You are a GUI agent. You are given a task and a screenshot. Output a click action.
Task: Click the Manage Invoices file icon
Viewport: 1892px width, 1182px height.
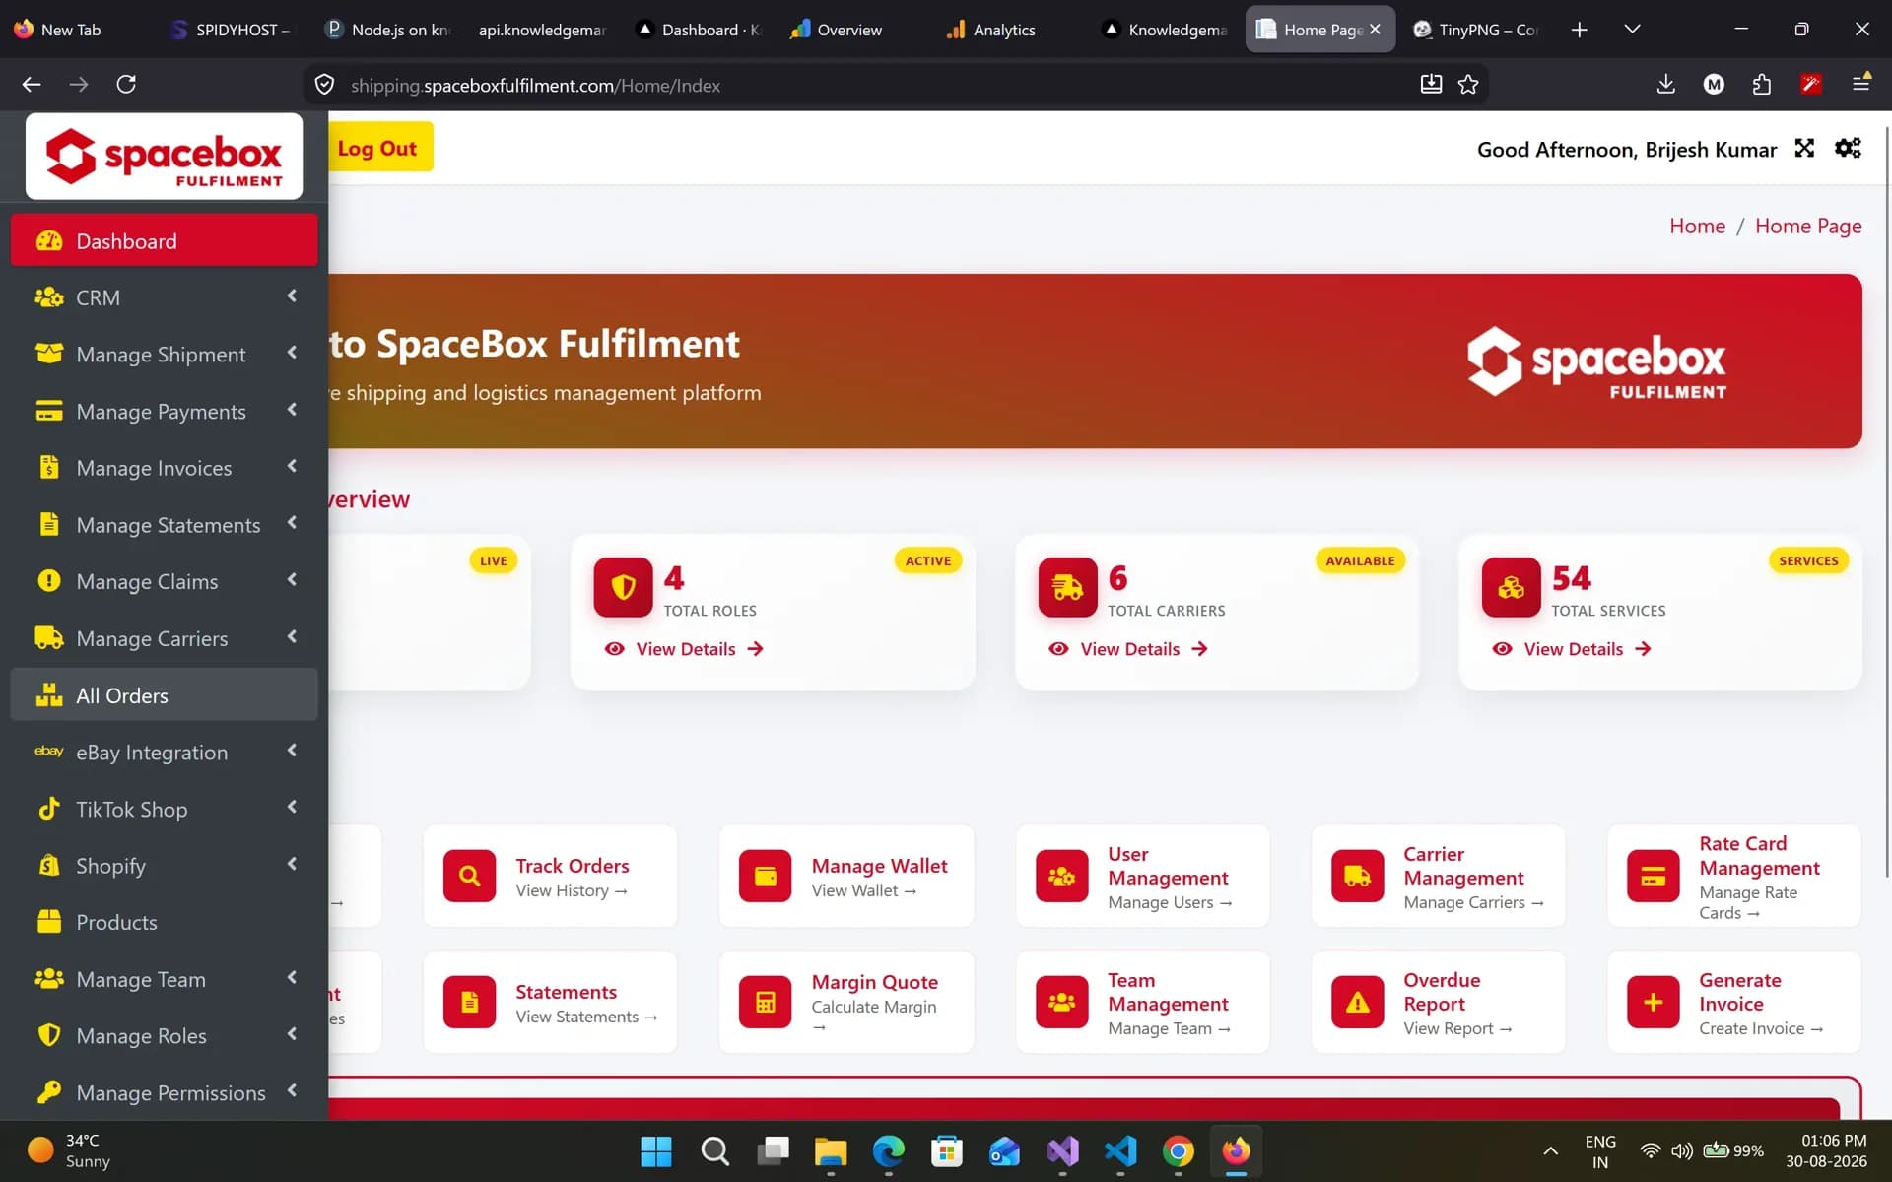(x=49, y=467)
